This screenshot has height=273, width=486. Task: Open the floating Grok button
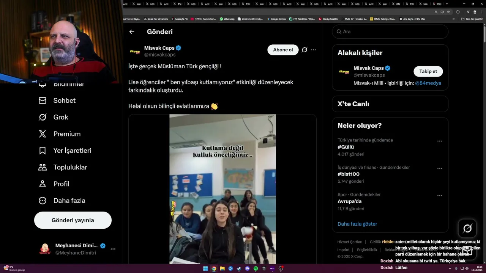click(467, 228)
